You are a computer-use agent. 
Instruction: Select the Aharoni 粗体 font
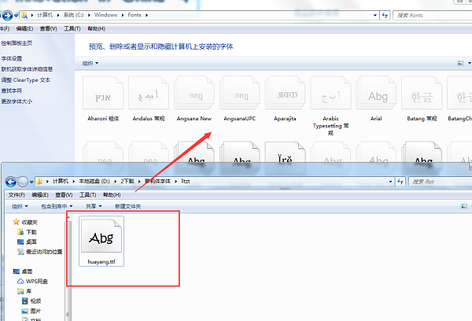point(102,97)
